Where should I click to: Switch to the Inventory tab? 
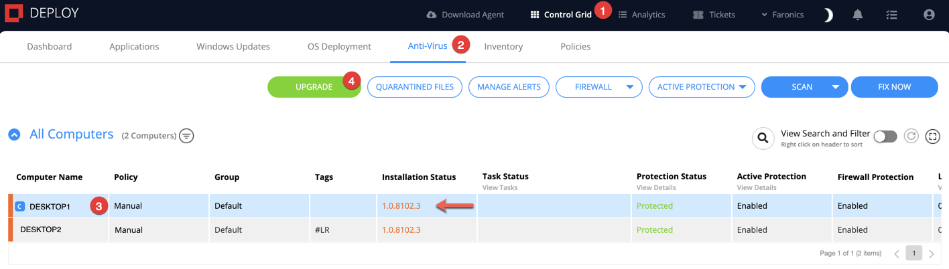pos(503,47)
